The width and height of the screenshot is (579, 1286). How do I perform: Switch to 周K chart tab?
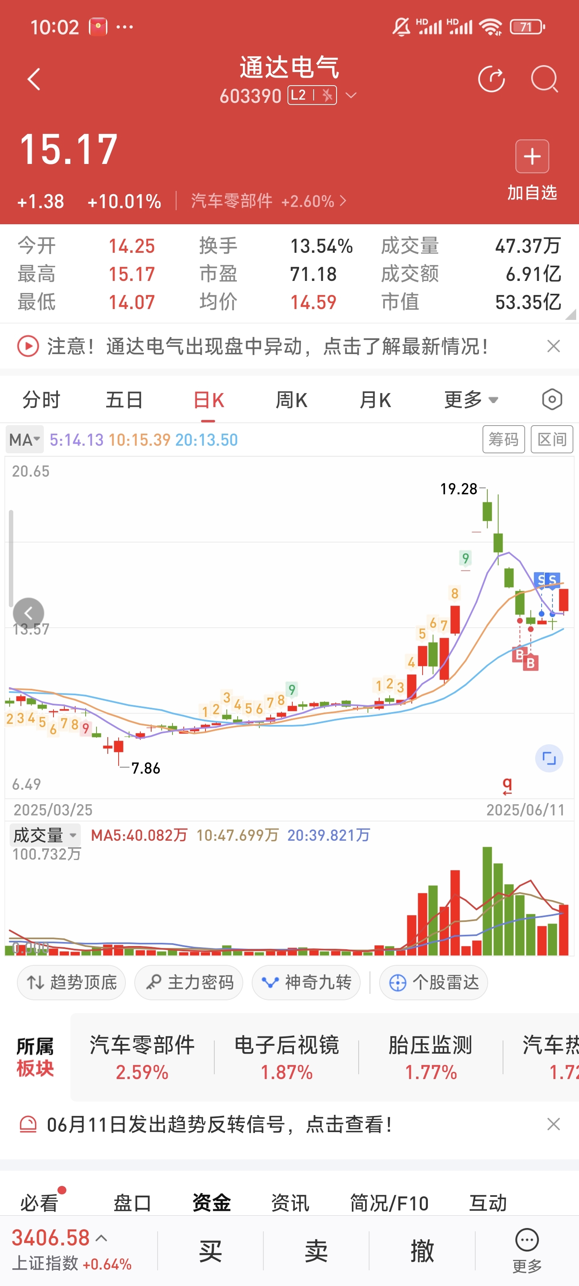tap(292, 400)
